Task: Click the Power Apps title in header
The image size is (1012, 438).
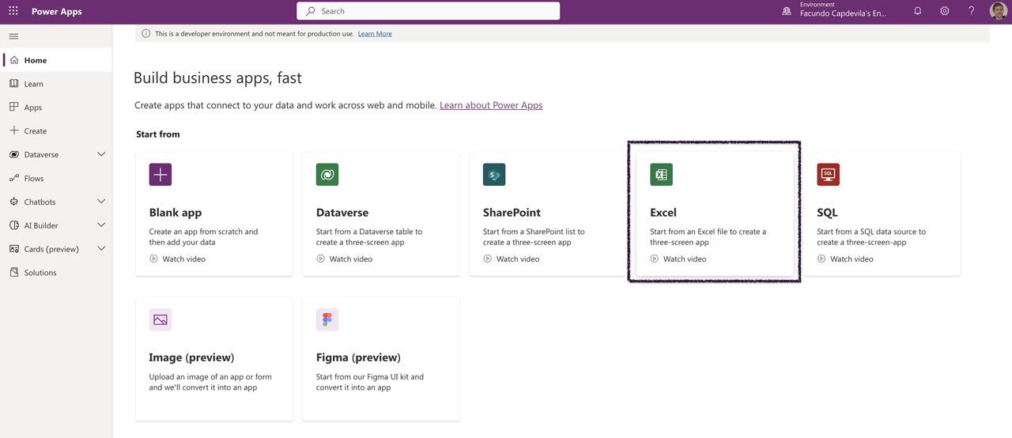Action: (x=57, y=11)
